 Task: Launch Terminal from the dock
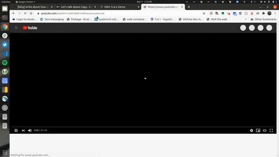(5, 17)
